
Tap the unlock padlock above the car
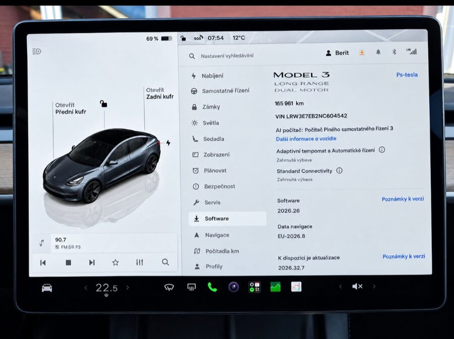pos(103,104)
